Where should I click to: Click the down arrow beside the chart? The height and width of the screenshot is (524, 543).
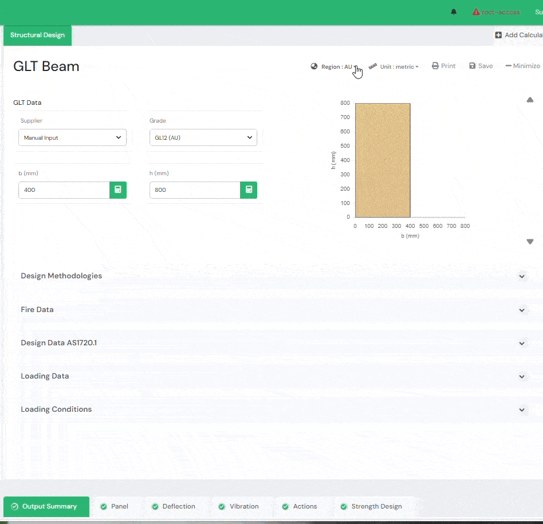point(530,242)
